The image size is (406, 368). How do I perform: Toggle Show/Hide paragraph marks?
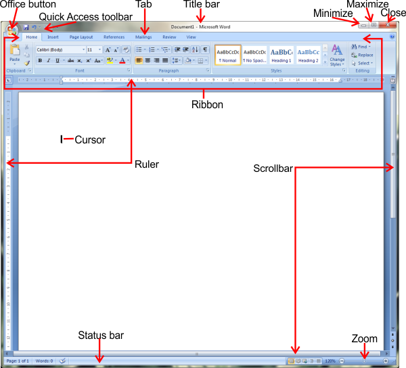click(x=205, y=49)
